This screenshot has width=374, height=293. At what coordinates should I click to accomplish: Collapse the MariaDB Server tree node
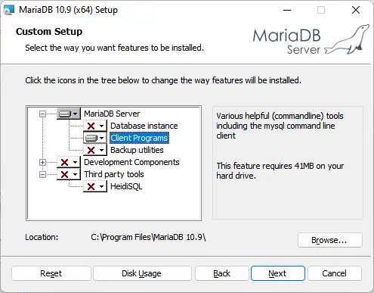pos(42,114)
